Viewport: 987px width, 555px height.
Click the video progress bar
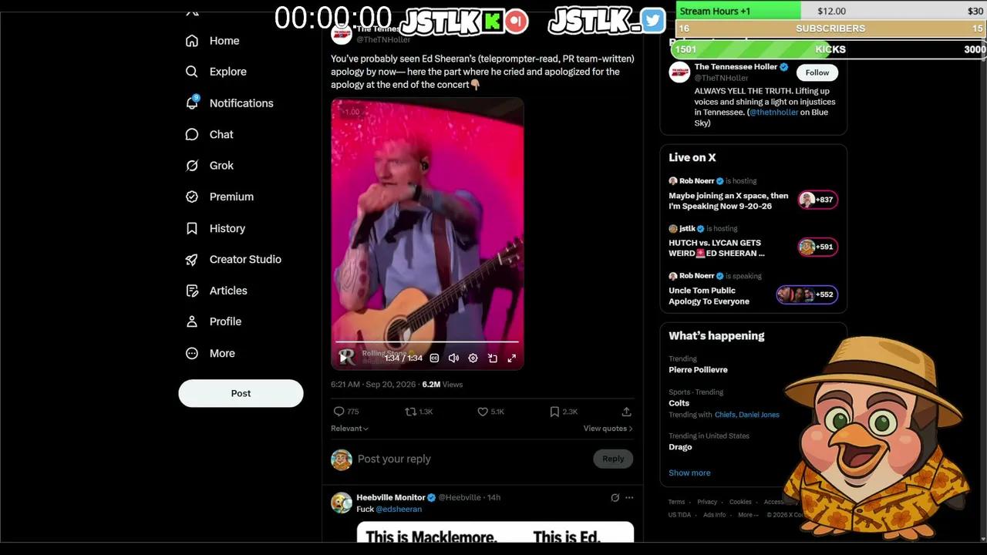click(x=427, y=341)
